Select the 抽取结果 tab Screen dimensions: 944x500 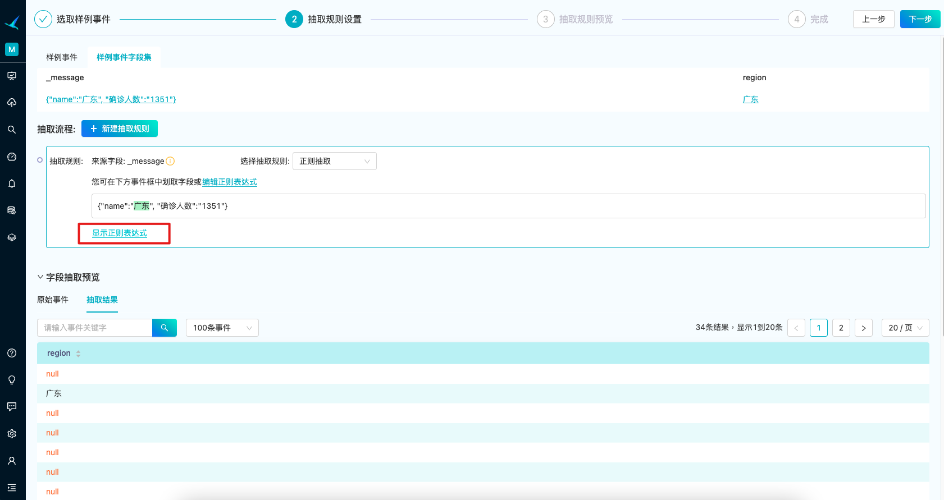[x=102, y=300]
